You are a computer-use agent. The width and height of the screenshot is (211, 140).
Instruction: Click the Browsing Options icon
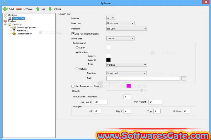14,27
